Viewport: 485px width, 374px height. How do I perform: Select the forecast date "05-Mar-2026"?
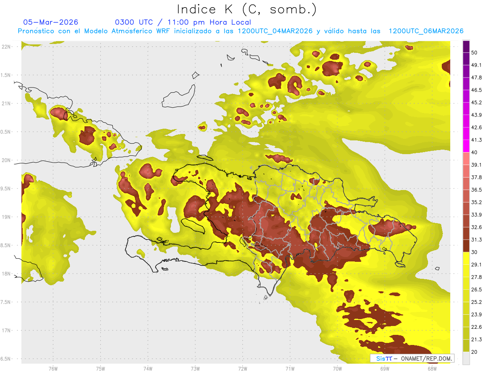[51, 22]
